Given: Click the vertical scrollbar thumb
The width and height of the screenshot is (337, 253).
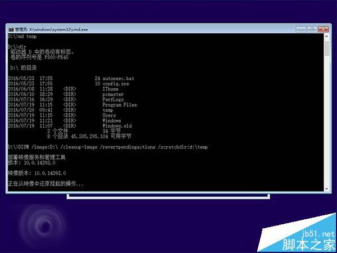Looking at the screenshot, I should (x=326, y=48).
